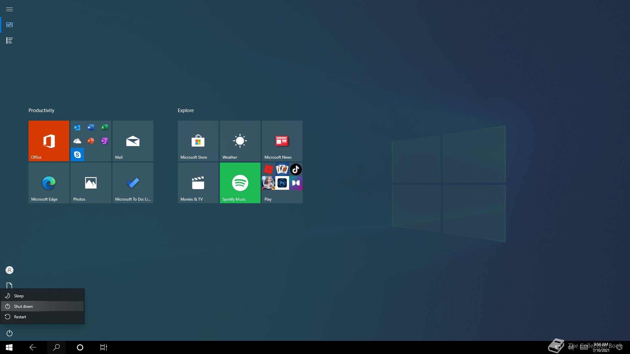Open the Movies & TV tile
Image resolution: width=630 pixels, height=354 pixels.
[x=198, y=183]
